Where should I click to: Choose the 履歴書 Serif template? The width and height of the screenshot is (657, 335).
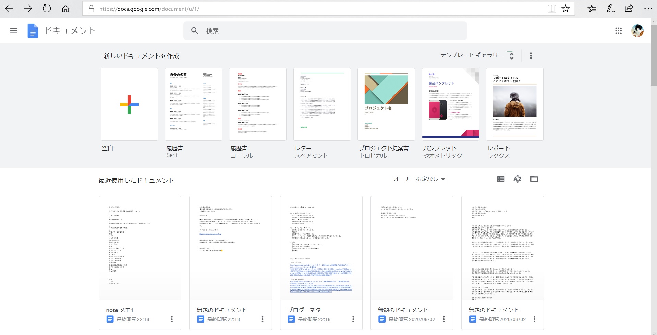tap(194, 104)
